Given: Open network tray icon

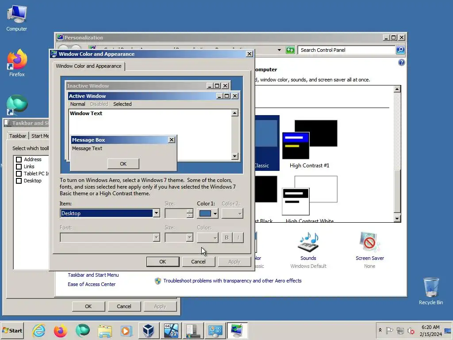Looking at the screenshot, I should coord(400,330).
